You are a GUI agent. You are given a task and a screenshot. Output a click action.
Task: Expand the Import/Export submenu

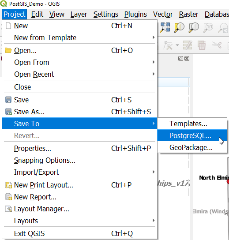click(79, 172)
